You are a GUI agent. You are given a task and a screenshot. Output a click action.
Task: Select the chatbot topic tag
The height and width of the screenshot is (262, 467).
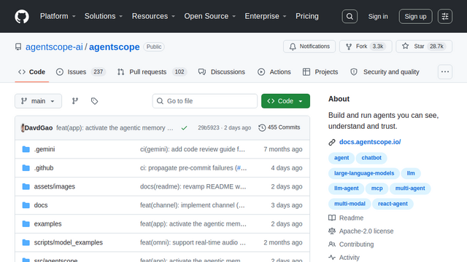point(371,158)
